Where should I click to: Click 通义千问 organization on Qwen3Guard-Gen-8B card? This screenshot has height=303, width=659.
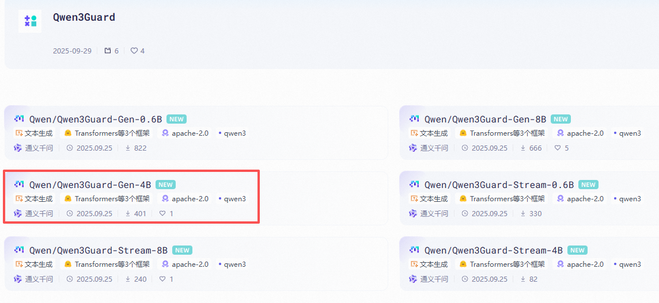tap(429, 148)
